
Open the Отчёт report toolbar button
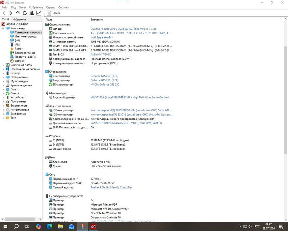point(53,13)
